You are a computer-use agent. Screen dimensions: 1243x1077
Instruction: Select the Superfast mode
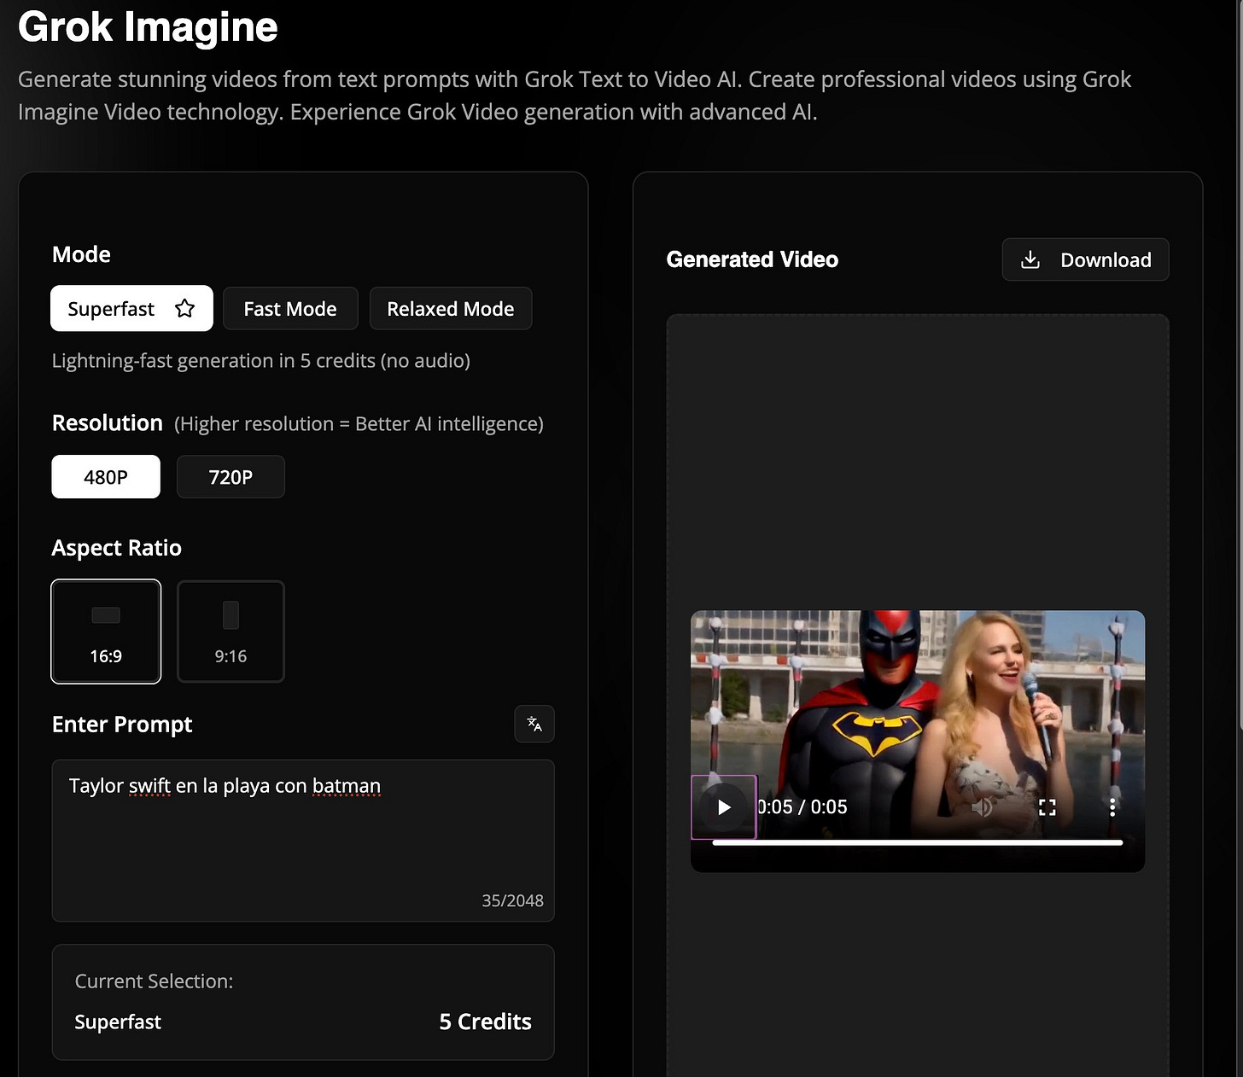tap(131, 308)
